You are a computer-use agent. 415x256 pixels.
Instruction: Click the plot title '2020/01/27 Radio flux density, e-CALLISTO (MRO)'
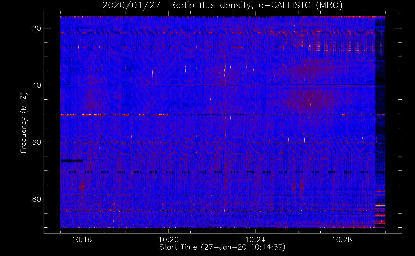[222, 5]
